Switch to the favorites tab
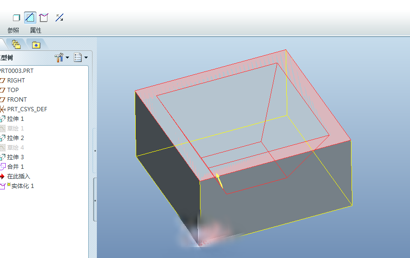410x258 pixels. [36, 45]
